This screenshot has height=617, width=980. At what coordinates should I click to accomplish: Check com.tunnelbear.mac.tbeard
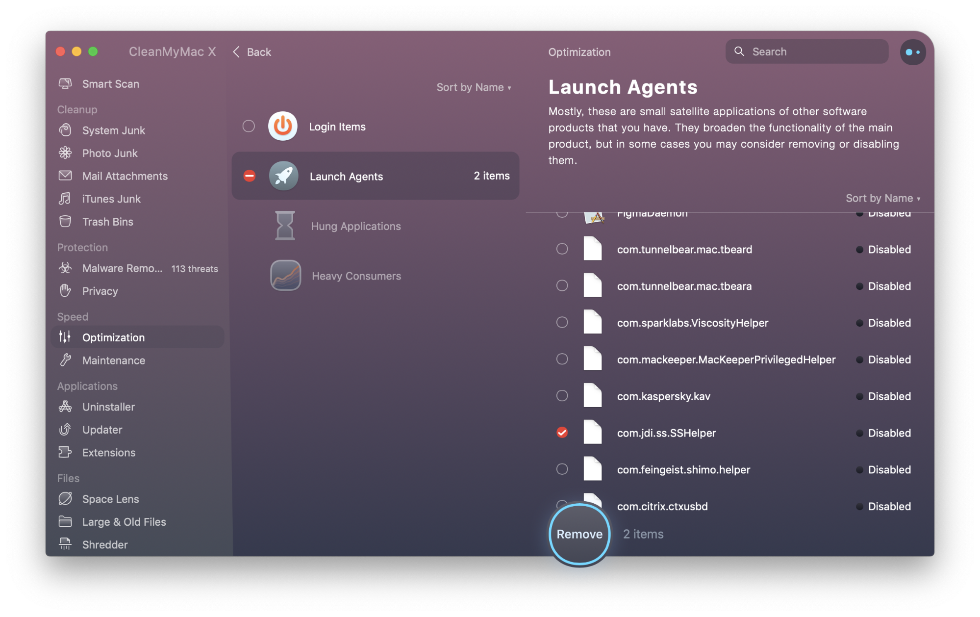tap(562, 249)
